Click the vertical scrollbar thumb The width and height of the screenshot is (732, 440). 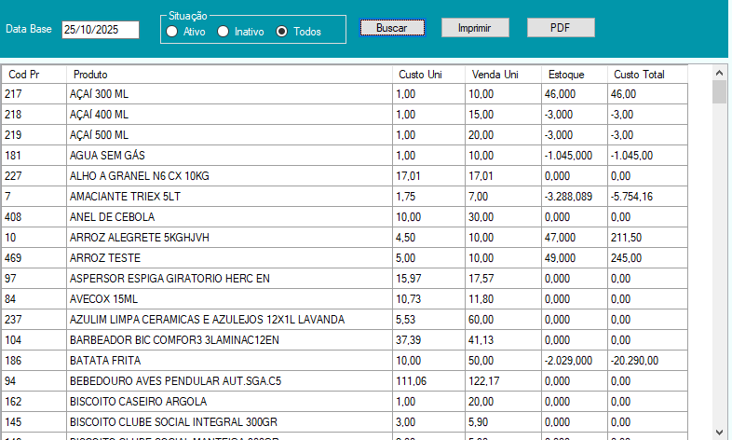(719, 92)
